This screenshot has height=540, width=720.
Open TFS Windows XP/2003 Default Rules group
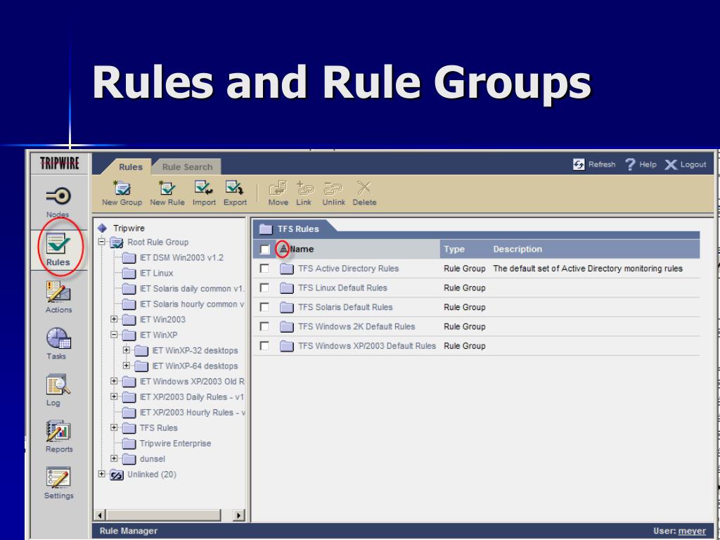[367, 346]
